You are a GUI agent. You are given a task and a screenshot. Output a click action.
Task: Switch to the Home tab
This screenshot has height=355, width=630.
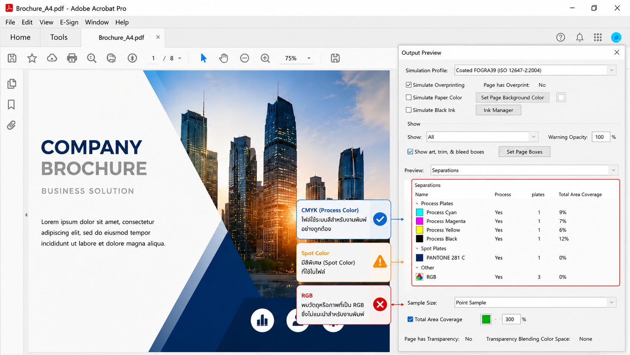(20, 37)
